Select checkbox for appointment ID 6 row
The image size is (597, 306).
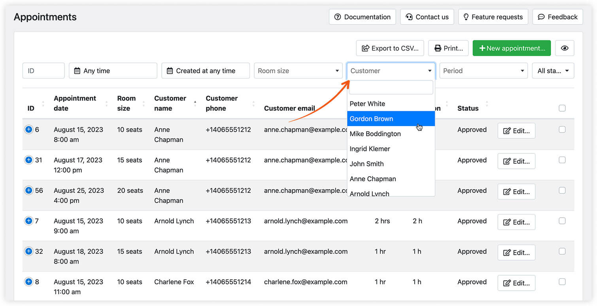[562, 129]
